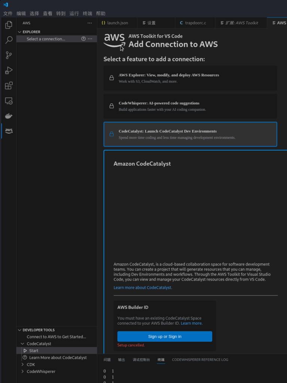
Task: Open the 文件 menu
Action: click(8, 13)
